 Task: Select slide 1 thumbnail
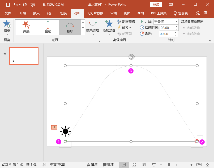pos(24,56)
